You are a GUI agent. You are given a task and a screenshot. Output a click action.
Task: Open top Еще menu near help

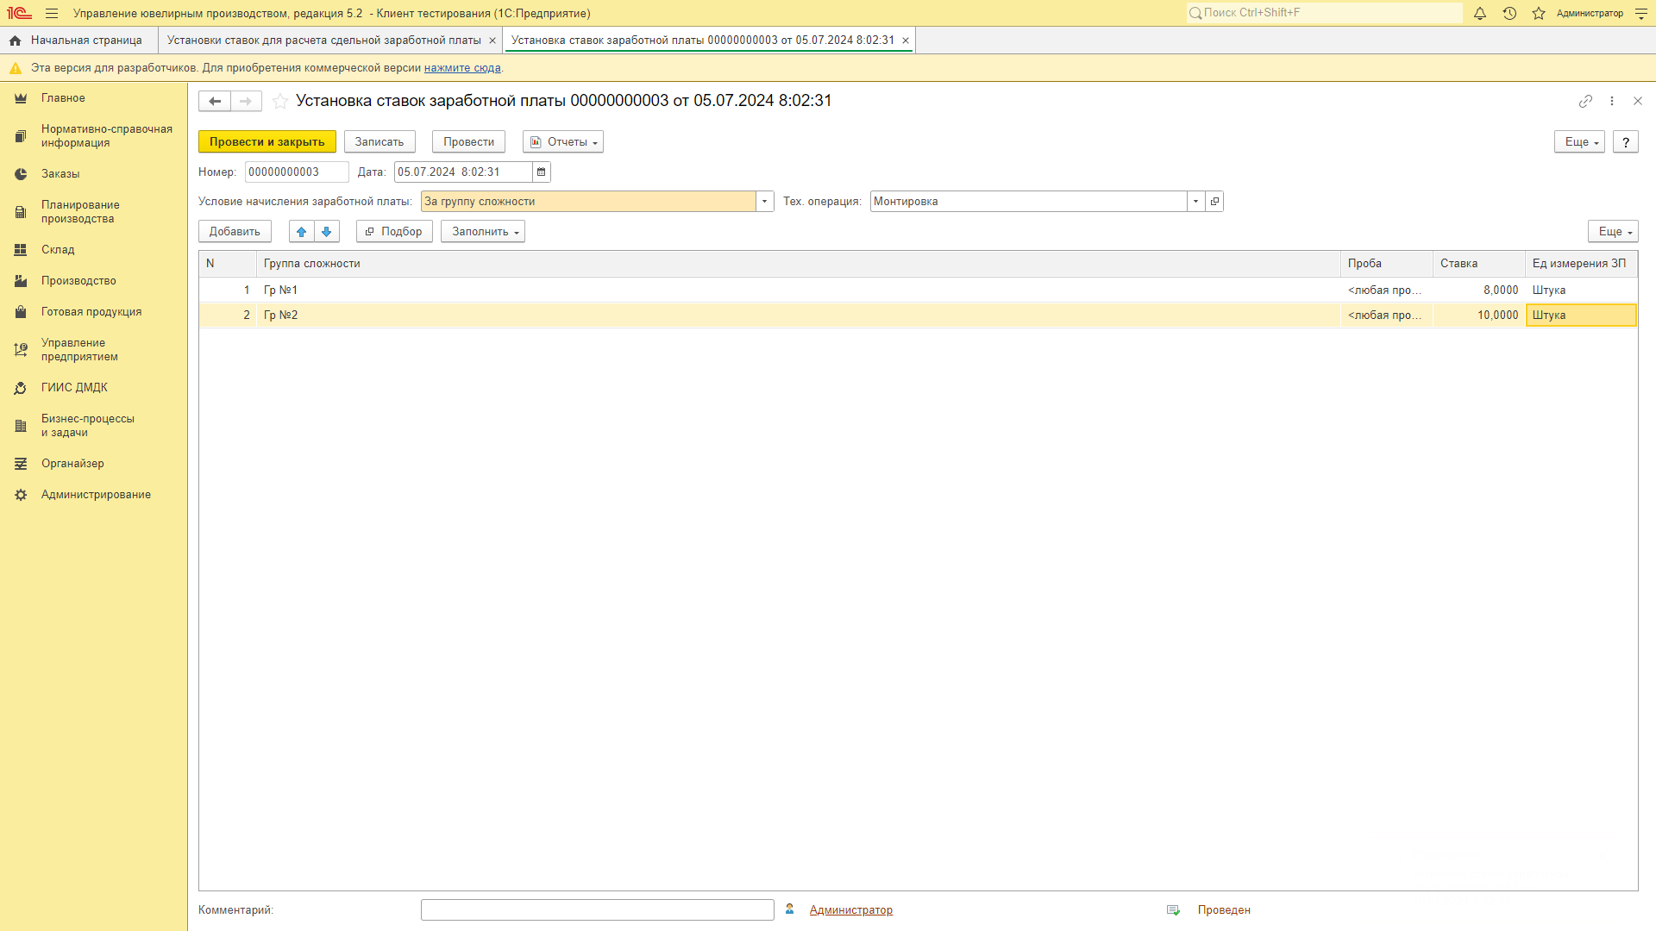click(1579, 142)
